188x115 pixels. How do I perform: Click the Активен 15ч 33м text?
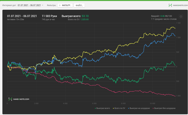pyautogui.click(x=16, y=19)
